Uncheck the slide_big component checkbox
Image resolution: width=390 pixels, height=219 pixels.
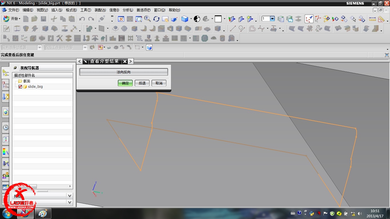coord(20,87)
